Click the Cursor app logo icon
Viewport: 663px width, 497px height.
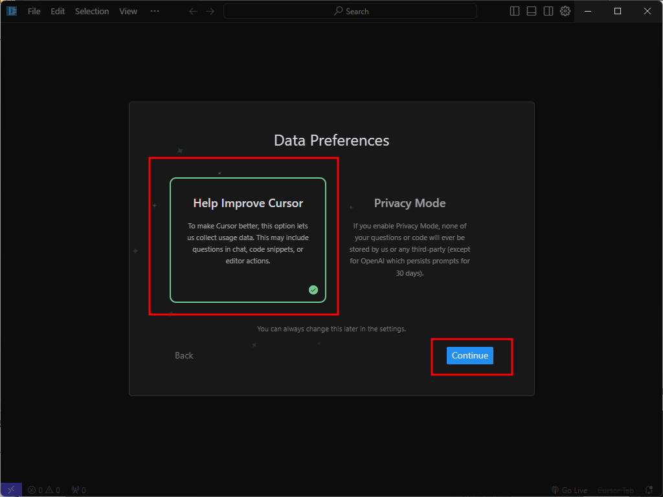pyautogui.click(x=12, y=11)
